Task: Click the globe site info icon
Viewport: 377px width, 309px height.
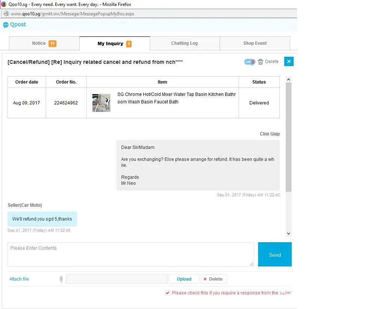Action: tap(6, 14)
